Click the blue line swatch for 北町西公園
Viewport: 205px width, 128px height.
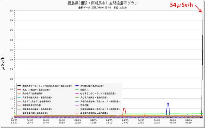coord(77,86)
